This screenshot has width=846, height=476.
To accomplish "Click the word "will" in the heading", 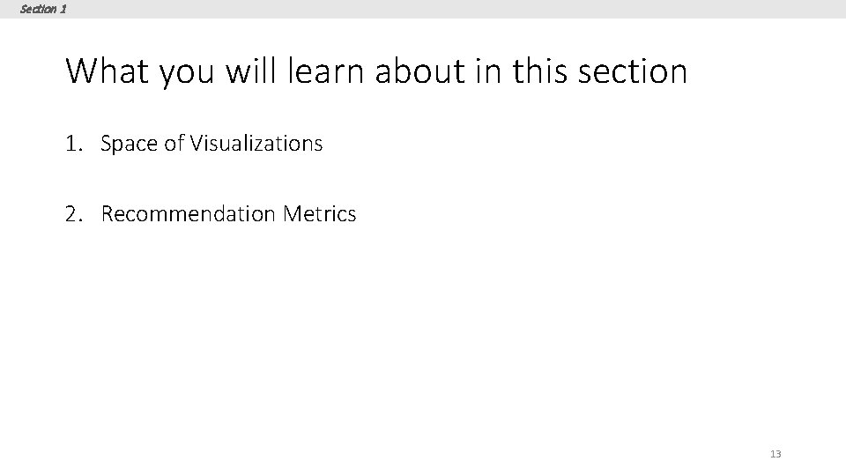I will pos(250,71).
